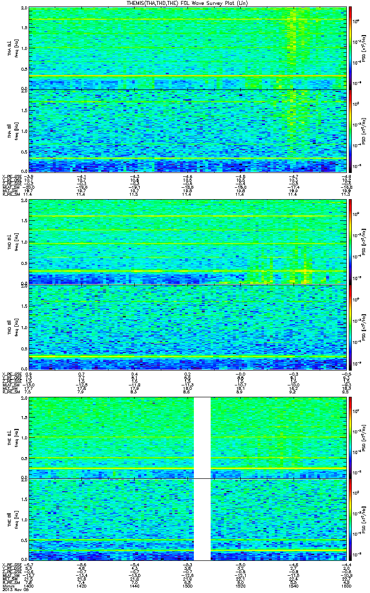The width and height of the screenshot is (370, 593).
Task: Click the PSD units label beside THA BL colorbar
Action: click(364, 48)
